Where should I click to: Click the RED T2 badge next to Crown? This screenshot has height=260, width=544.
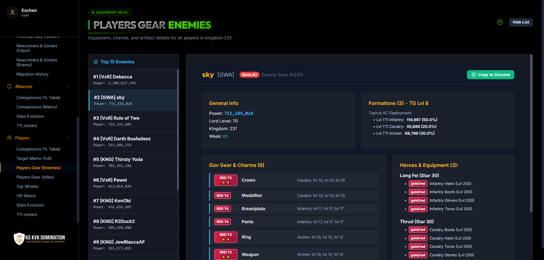[x=226, y=180]
